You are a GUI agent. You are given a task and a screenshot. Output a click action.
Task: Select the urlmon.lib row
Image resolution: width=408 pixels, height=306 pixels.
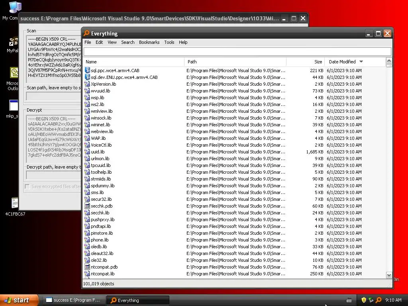234,159
